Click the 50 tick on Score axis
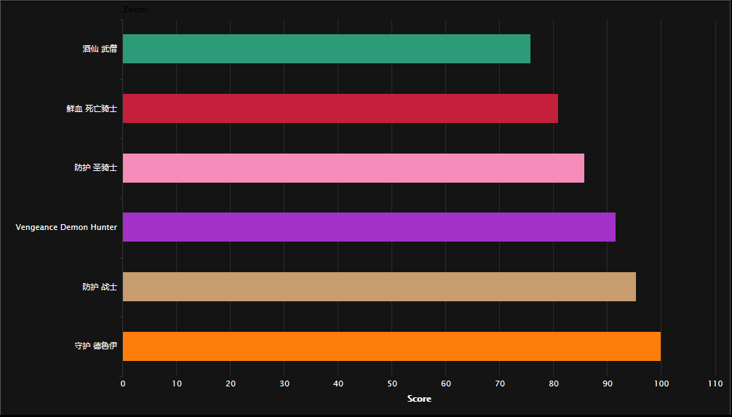This screenshot has height=417, width=732. pyautogui.click(x=391, y=384)
